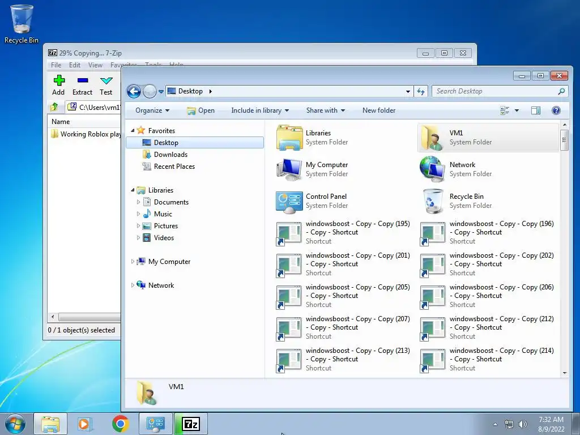Collapse the Libraries tree group
580x435 pixels.
[x=133, y=190]
